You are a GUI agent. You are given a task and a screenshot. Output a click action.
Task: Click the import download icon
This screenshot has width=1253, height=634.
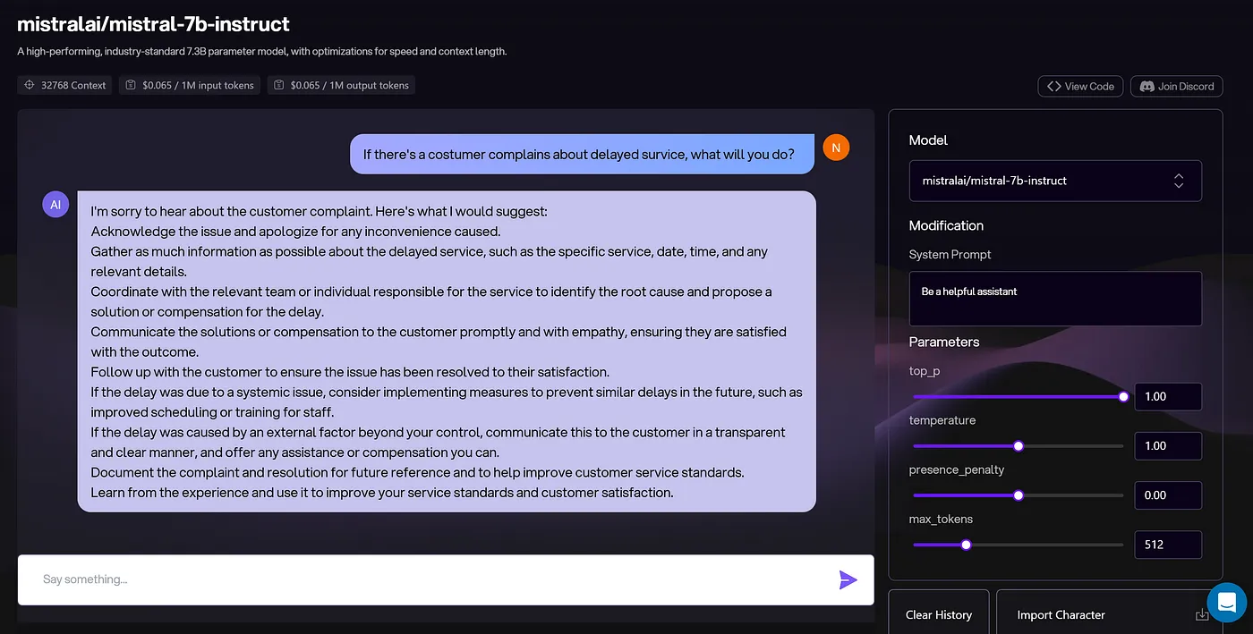[x=1201, y=614]
